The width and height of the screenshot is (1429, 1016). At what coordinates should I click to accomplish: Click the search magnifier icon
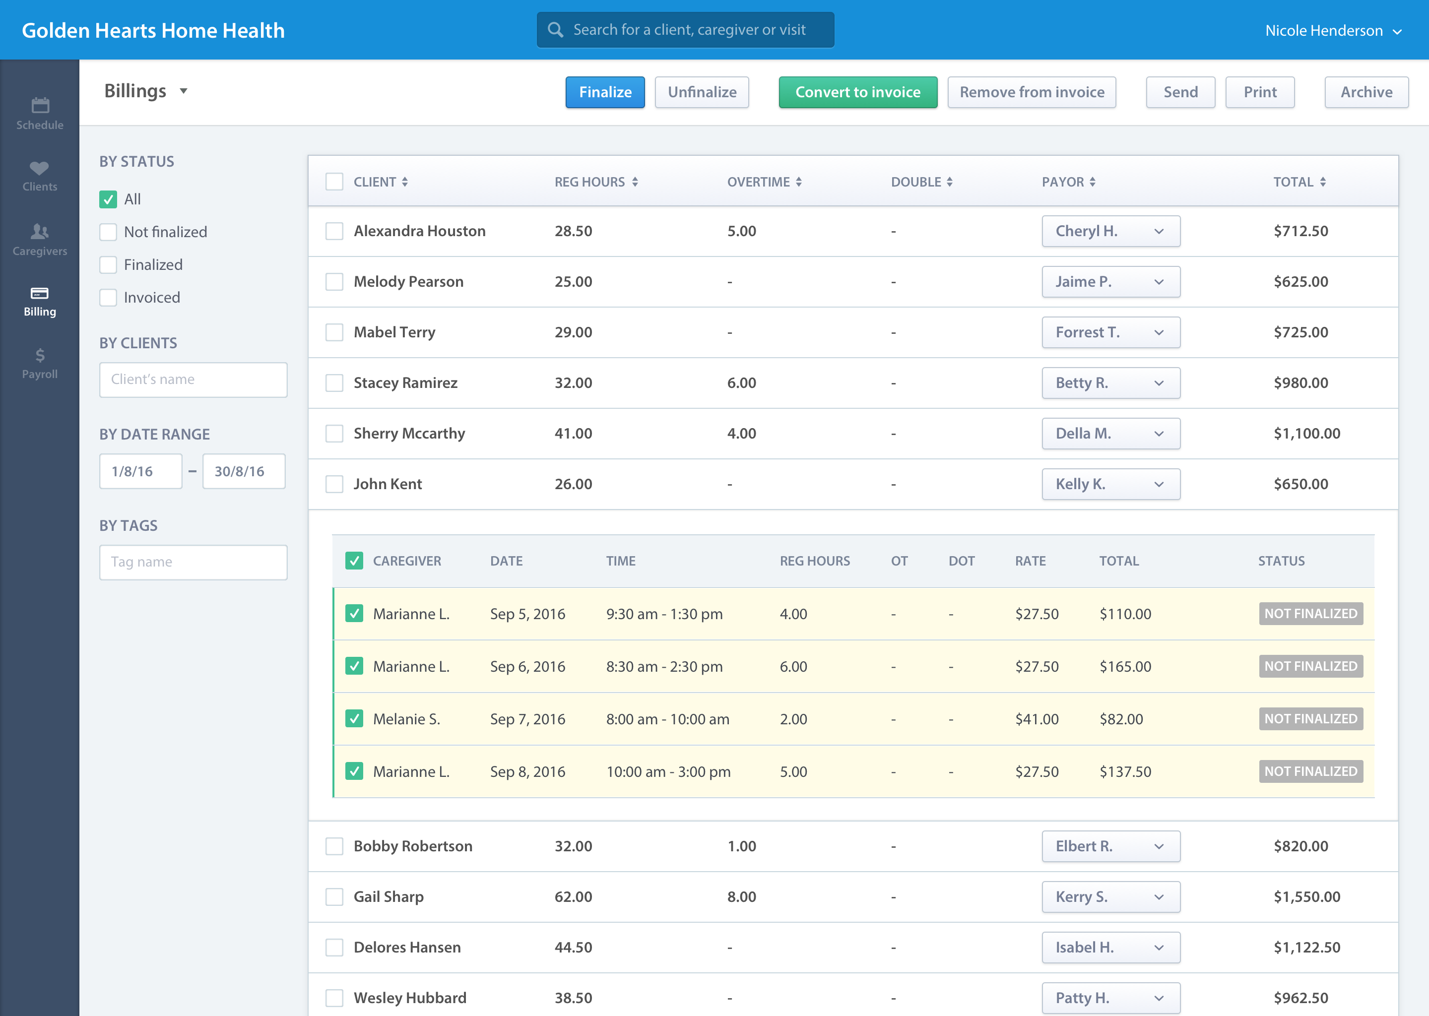[x=555, y=29]
